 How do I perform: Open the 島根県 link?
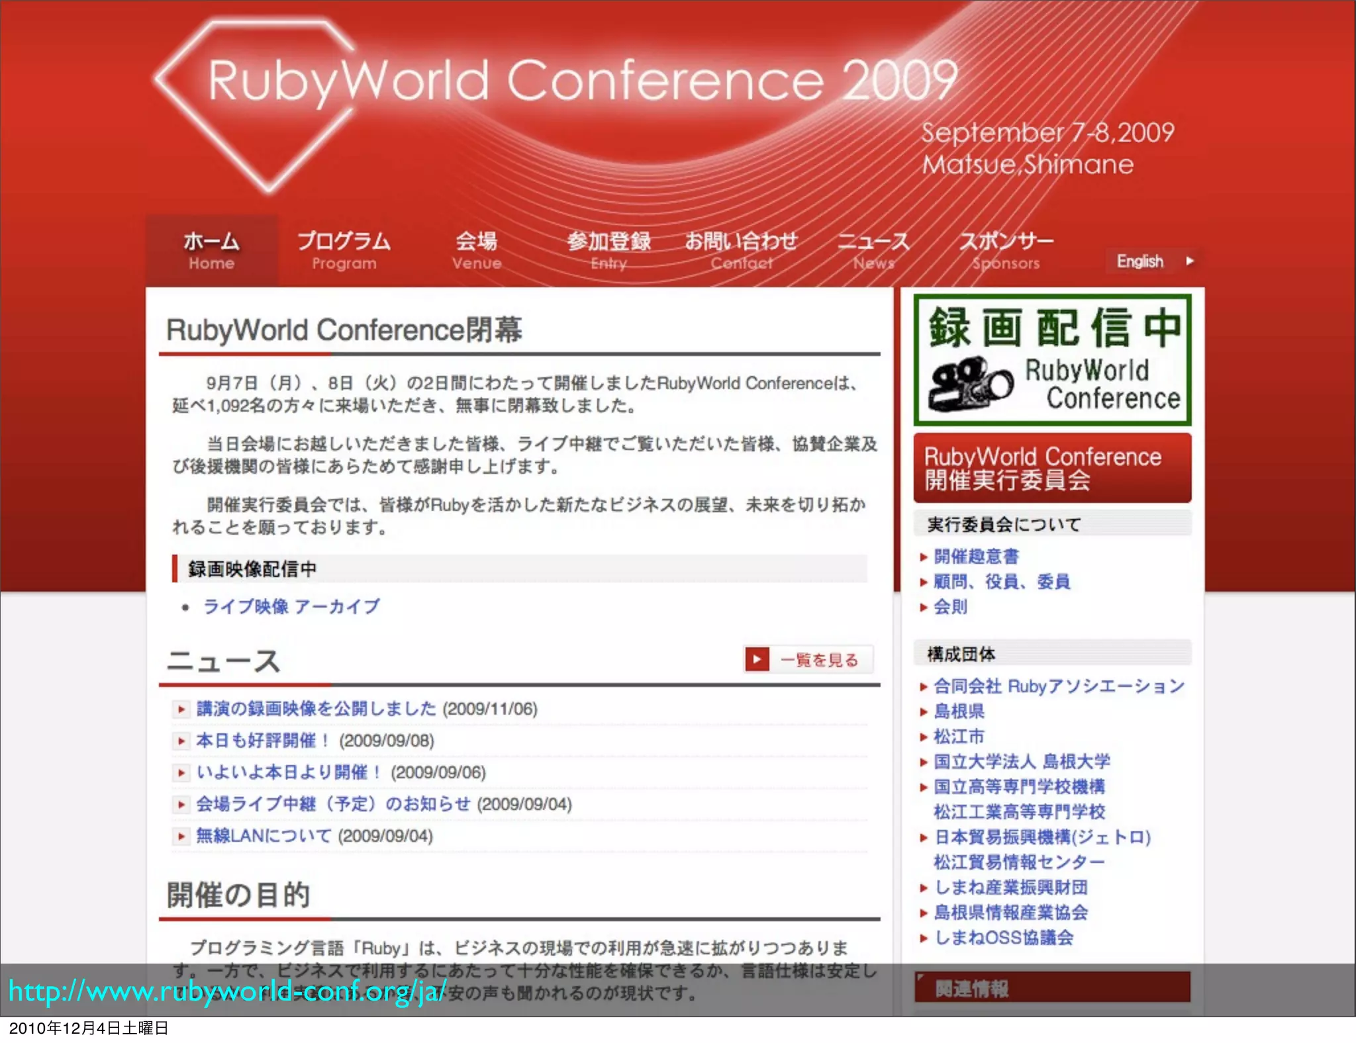coord(959,711)
